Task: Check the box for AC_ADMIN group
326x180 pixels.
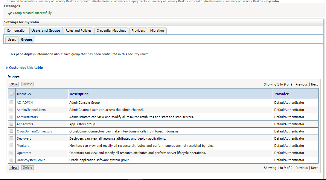Action: pyautogui.click(x=11, y=102)
